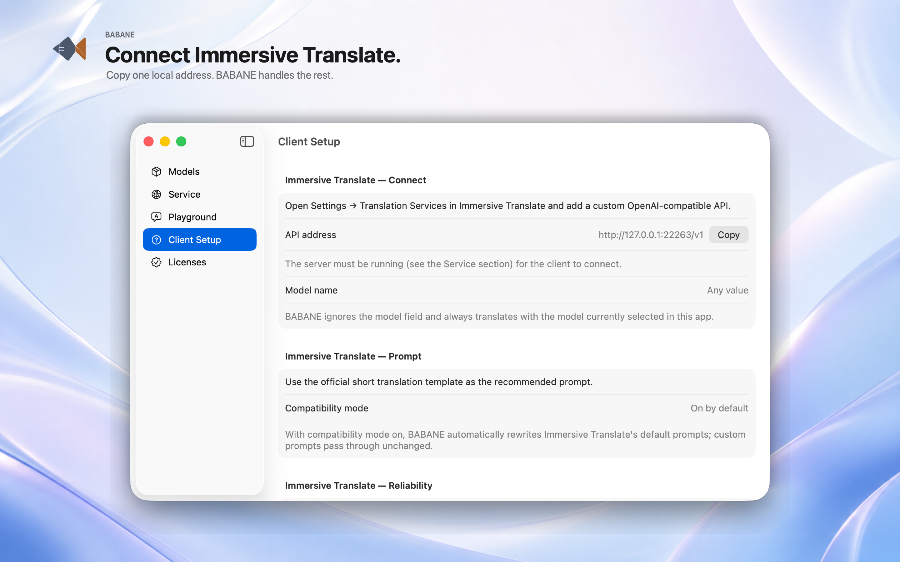Viewport: 900px width, 562px height.
Task: Click the 'With compatibility mode on' description
Action: [515, 440]
